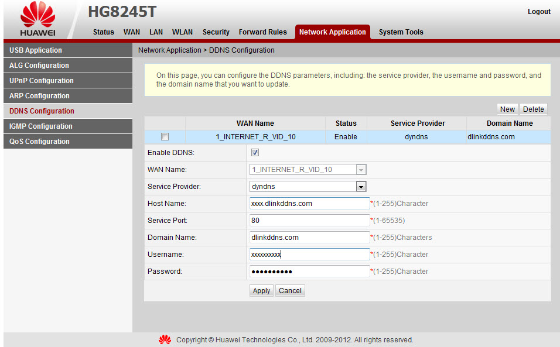
Task: Go to UPnP Configuration page
Action: tap(68, 81)
